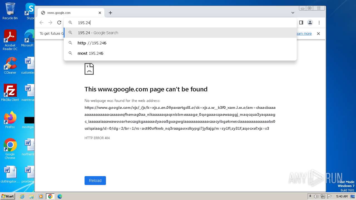The image size is (356, 200).
Task: Open Firefox desktop icon
Action: point(10,120)
